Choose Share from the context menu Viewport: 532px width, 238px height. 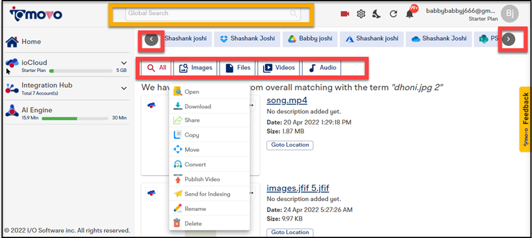click(x=209, y=120)
